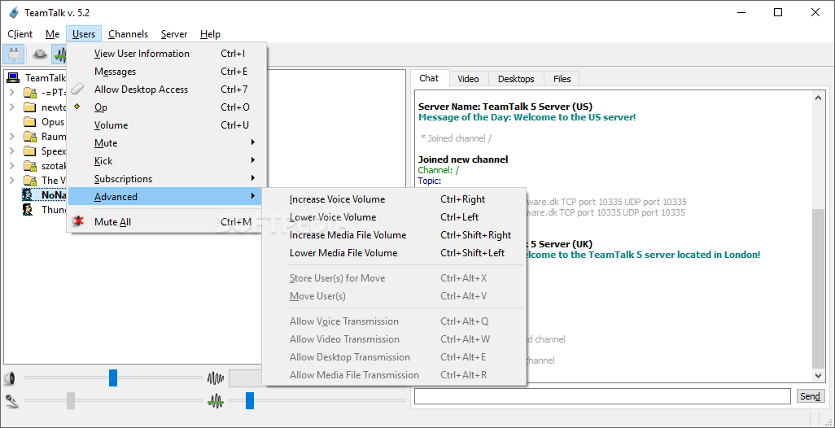Open the Help menu
Viewport: 835px width, 428px height.
click(x=210, y=34)
